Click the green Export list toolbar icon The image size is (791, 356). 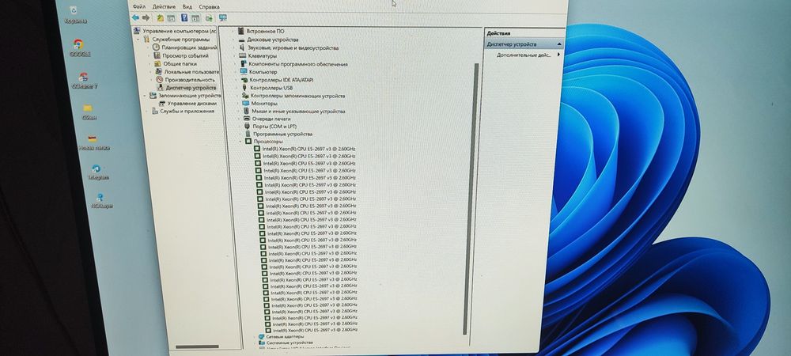pyautogui.click(x=209, y=18)
